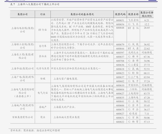Click stock name '二纺机'
The width and height of the screenshot is (162, 134).
point(133,89)
